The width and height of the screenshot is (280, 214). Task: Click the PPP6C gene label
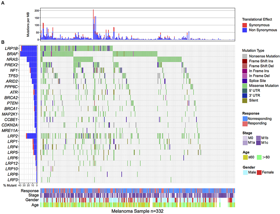point(11,87)
